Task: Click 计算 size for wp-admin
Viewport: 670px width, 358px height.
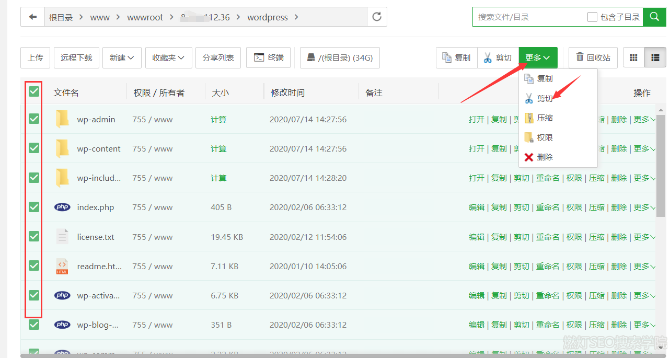Action: click(x=218, y=119)
